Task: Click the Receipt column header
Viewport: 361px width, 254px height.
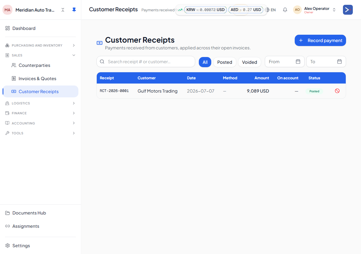Action: (107, 78)
